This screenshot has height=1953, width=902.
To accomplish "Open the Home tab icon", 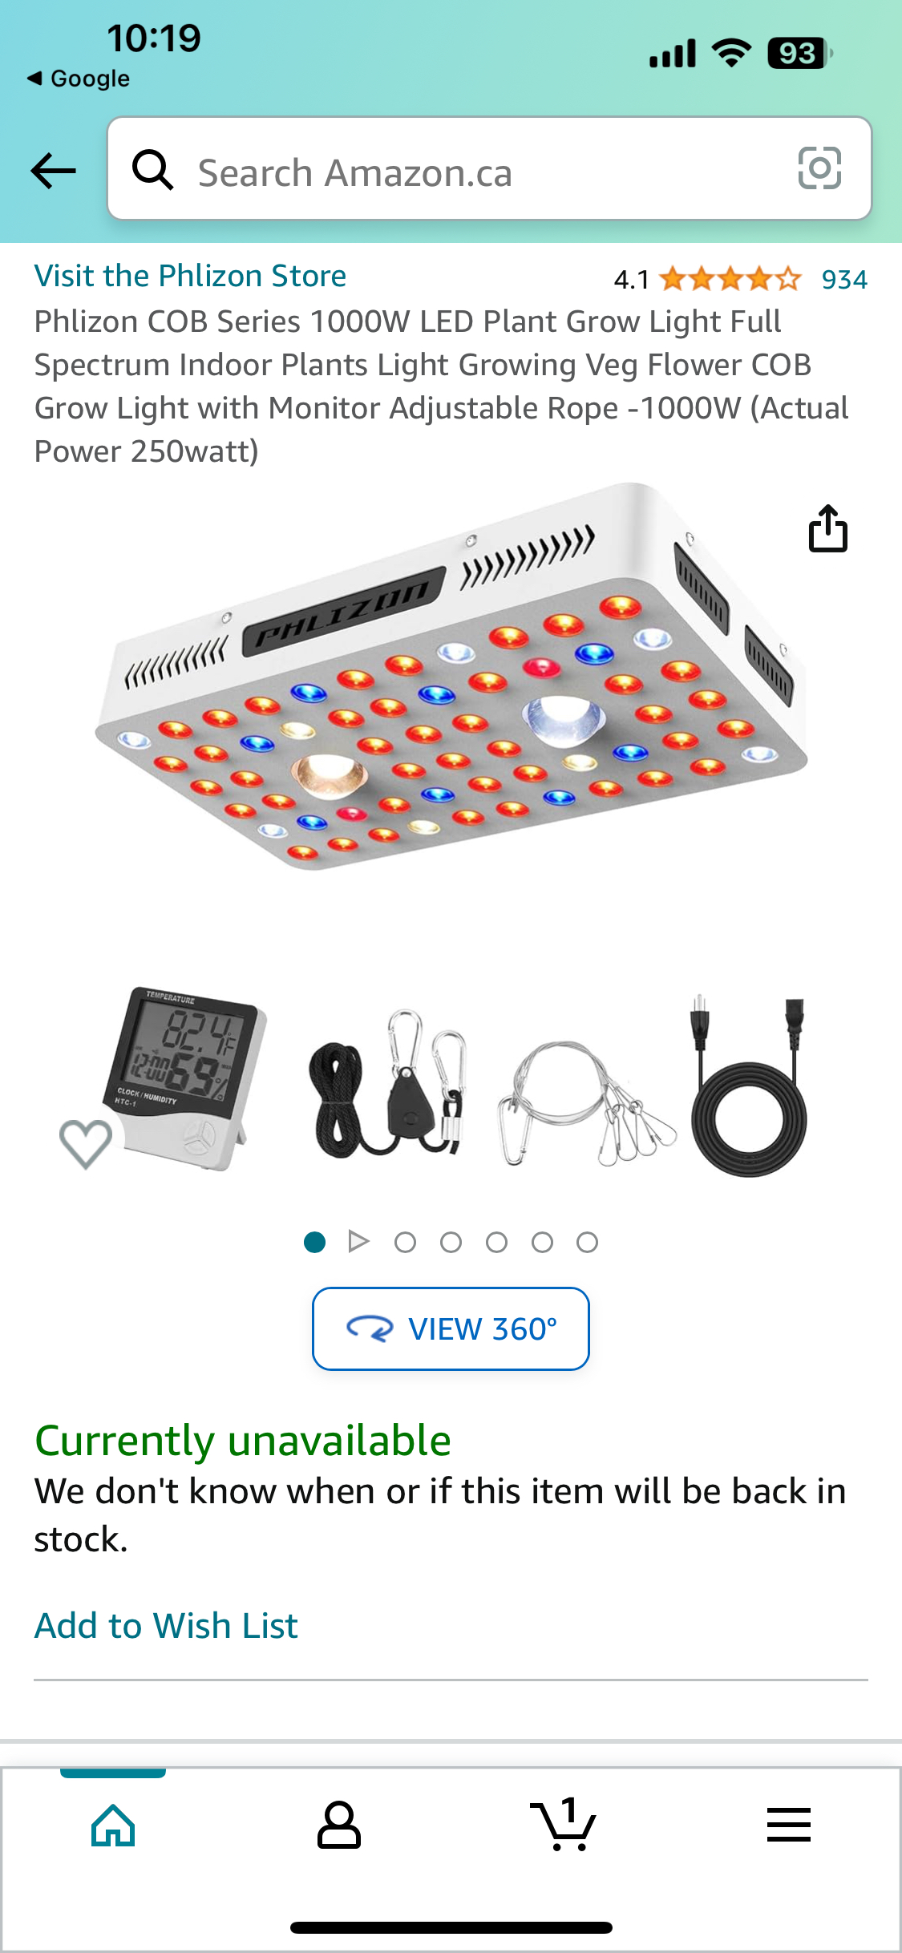I will point(113,1826).
